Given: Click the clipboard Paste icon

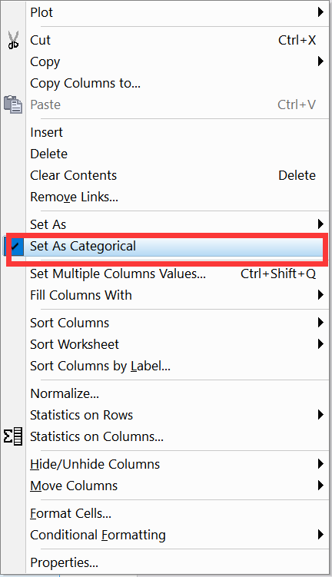Looking at the screenshot, I should [x=13, y=104].
